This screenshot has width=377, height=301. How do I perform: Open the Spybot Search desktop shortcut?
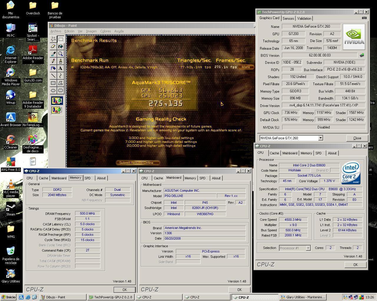click(33, 32)
